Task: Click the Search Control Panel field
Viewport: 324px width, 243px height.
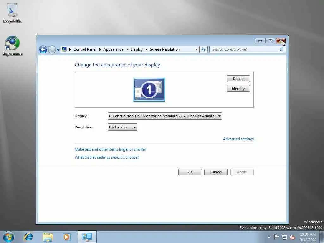Action: (247, 49)
